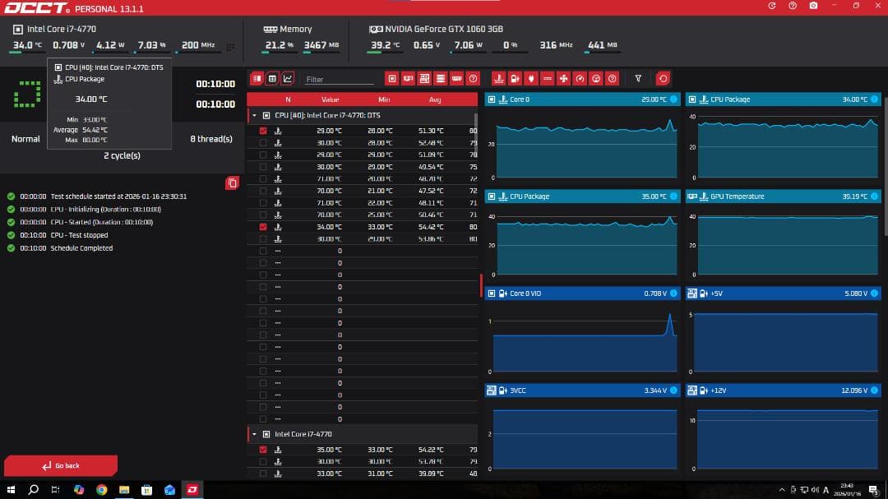Viewport: 888px width, 499px height.
Task: Click the Go back button
Action: [x=61, y=465]
